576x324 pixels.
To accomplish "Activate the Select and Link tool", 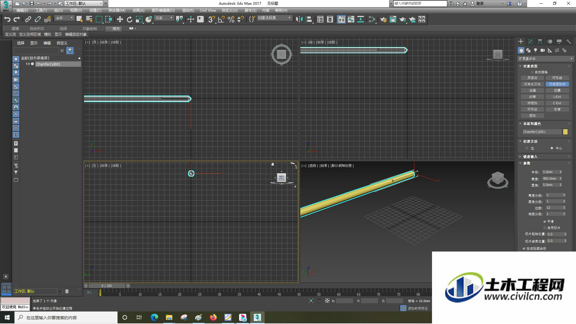I will point(28,19).
